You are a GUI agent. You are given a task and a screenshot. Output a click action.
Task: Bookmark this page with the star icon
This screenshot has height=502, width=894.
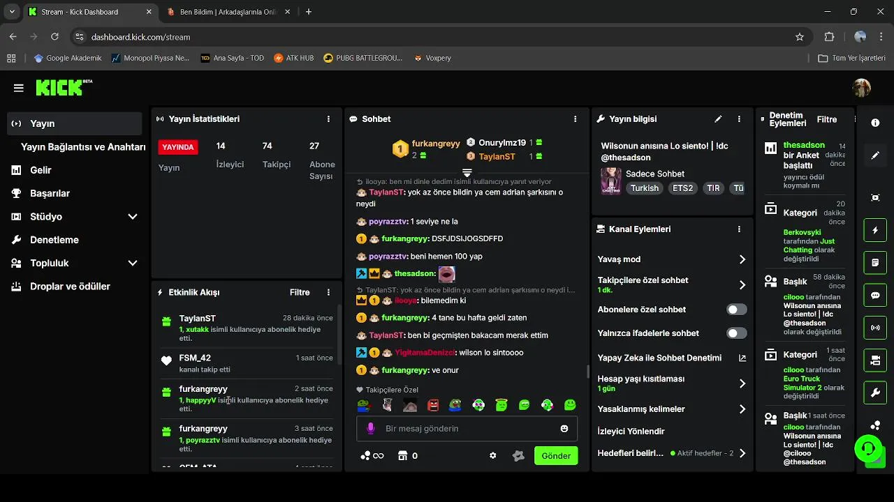(800, 37)
